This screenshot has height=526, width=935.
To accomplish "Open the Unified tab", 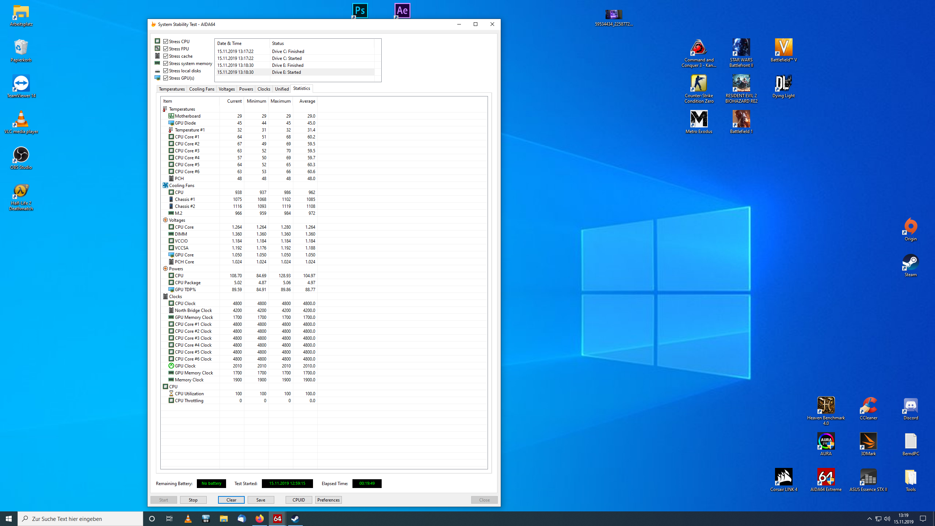I will 282,89.
